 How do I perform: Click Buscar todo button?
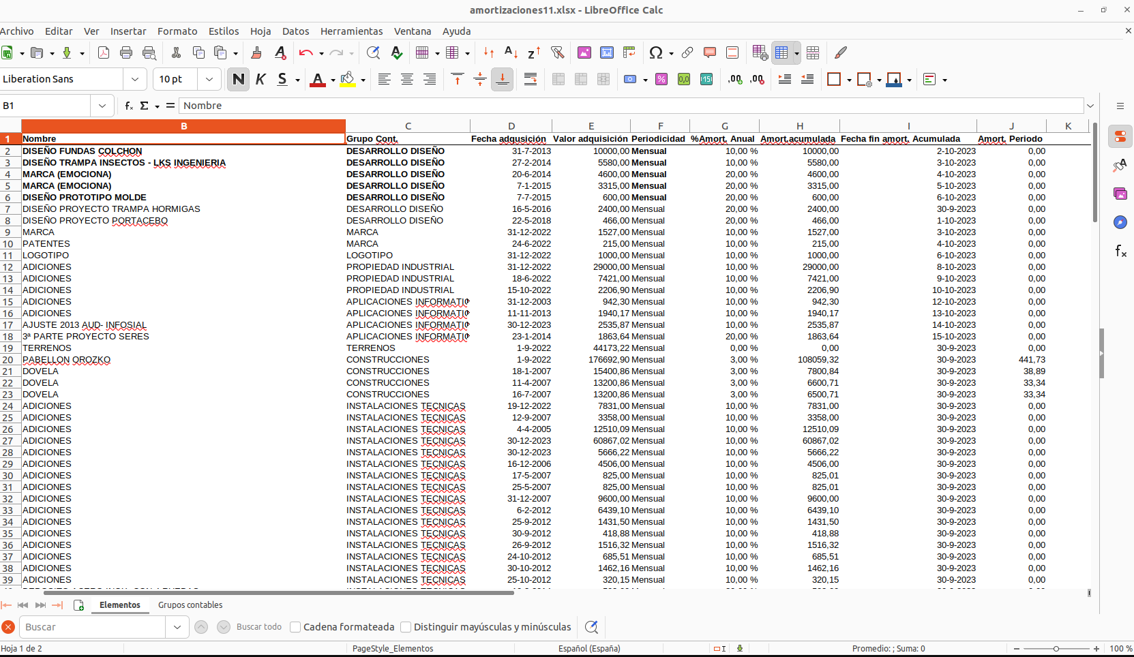pos(259,627)
